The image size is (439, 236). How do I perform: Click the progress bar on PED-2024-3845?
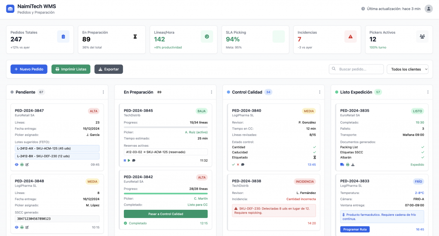click(x=165, y=127)
